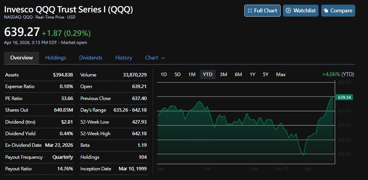Open the Chart arrow link
This screenshot has width=368, height=180.
(x=155, y=58)
